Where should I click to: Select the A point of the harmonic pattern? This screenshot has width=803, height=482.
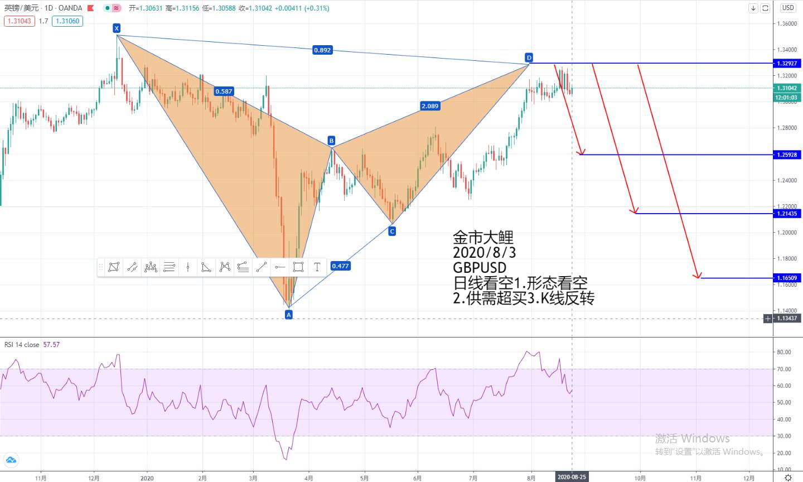point(289,315)
